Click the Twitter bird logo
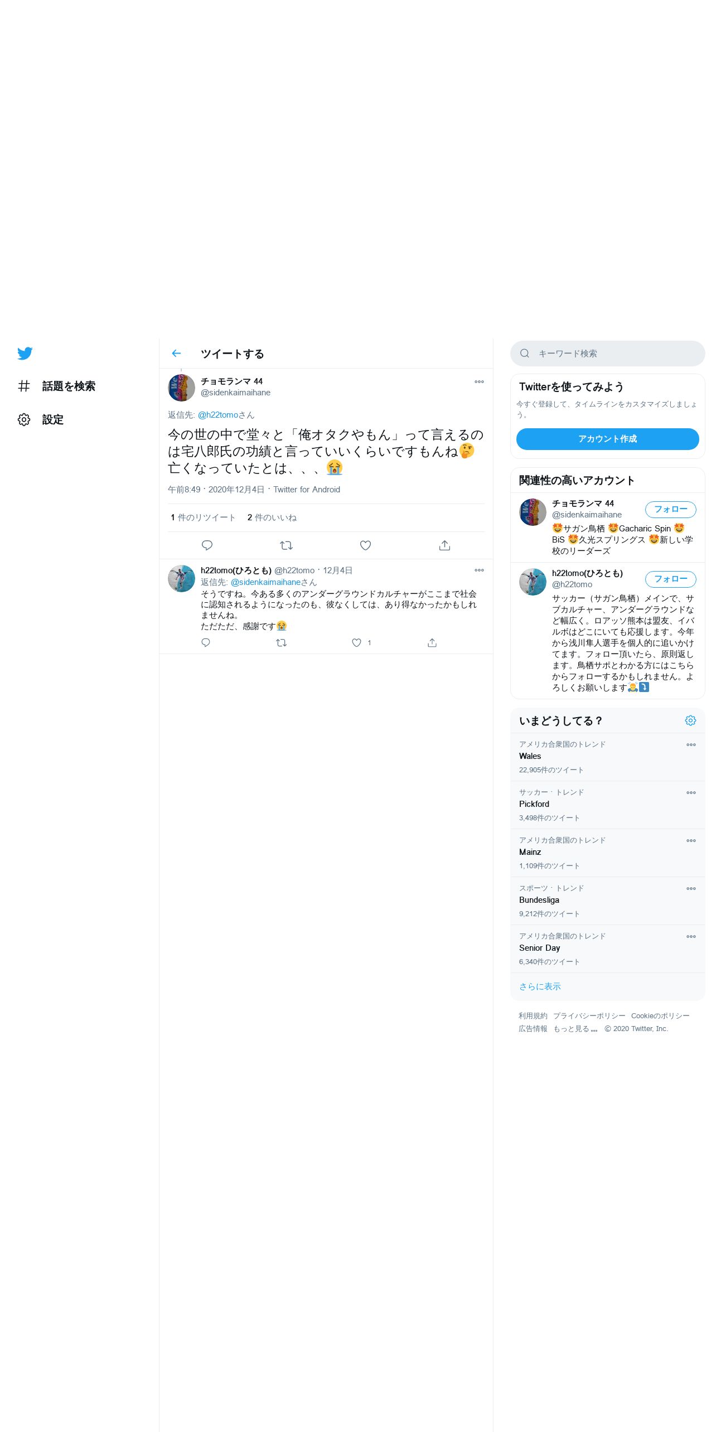The image size is (716, 1432). (x=25, y=354)
